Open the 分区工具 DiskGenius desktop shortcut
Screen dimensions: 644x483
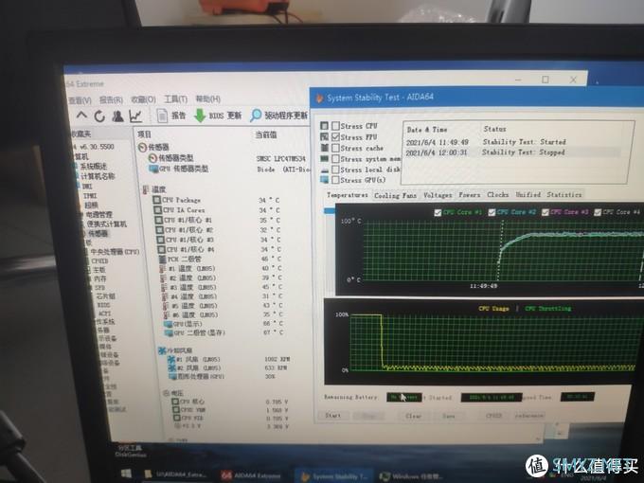(x=129, y=451)
